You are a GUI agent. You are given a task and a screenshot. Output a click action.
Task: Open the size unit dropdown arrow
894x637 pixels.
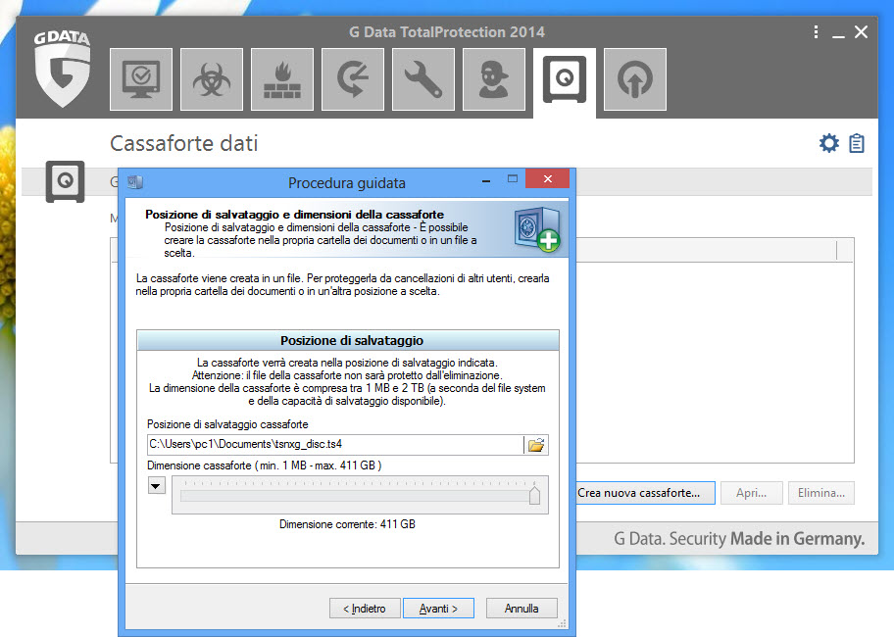pos(156,485)
